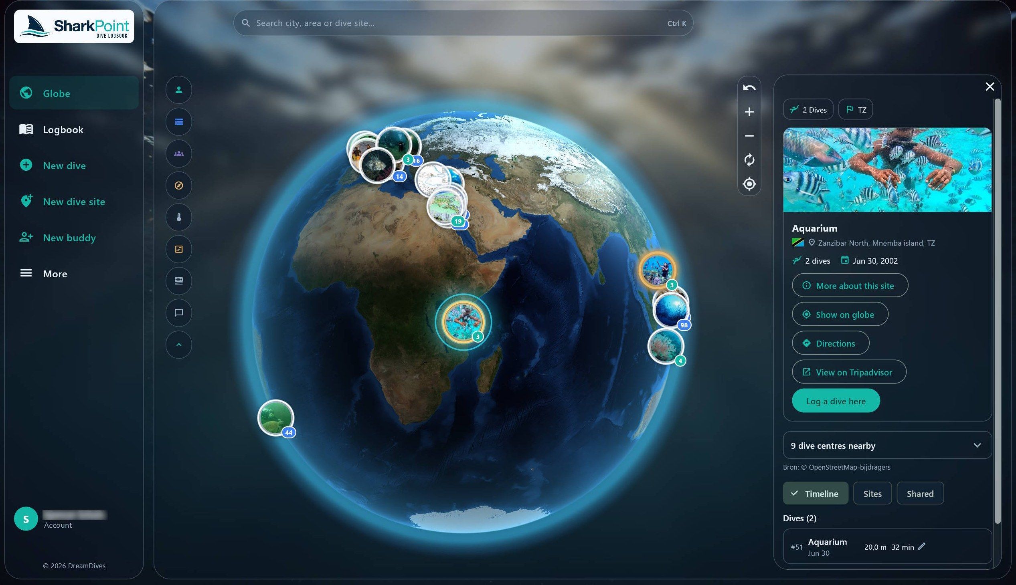Click the globe cluster marker with badge 44
Screen dimensions: 1016x585
[x=276, y=418]
